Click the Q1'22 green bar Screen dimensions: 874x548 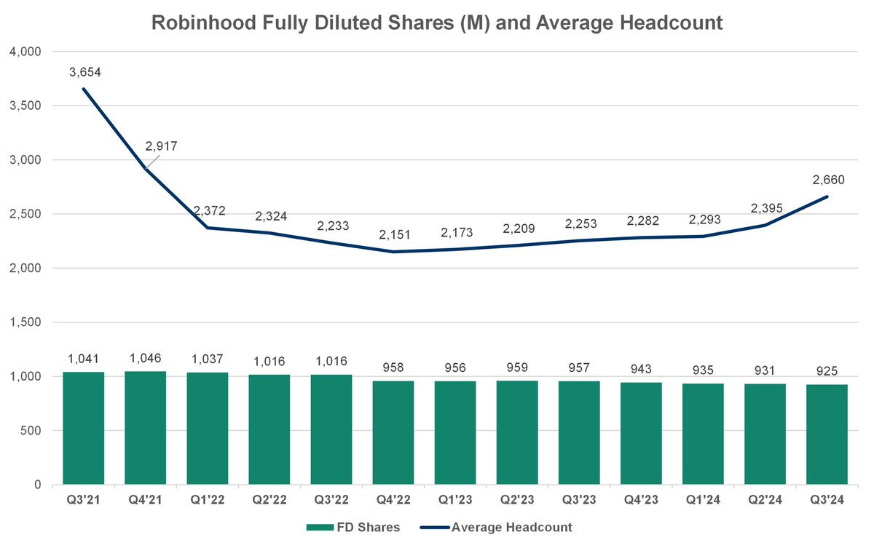(x=208, y=429)
